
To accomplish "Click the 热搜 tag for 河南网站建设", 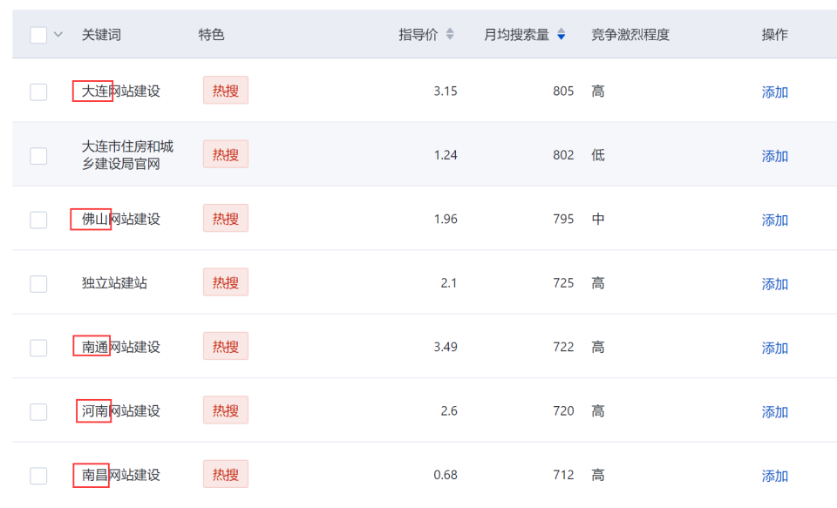I will [x=226, y=410].
